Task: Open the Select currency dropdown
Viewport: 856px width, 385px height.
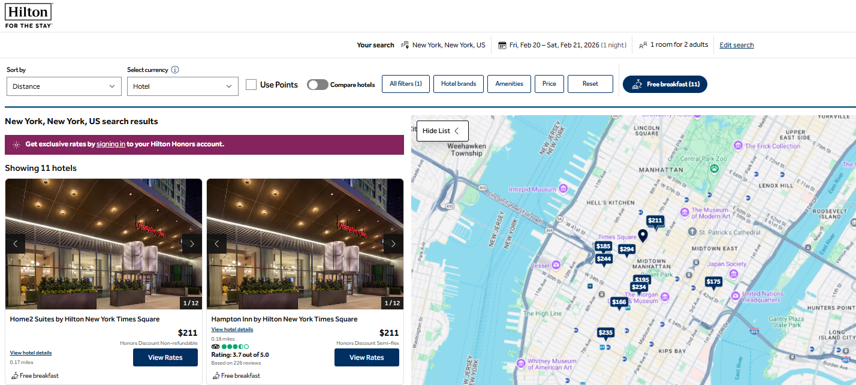Action: coord(183,86)
